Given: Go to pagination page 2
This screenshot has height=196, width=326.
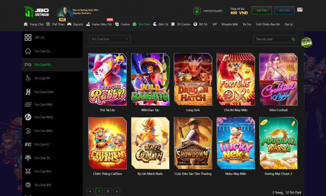Looking at the screenshot, I should click(x=108, y=191).
